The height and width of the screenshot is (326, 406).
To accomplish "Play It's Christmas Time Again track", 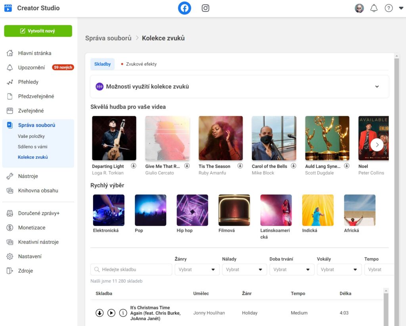I will [111, 313].
